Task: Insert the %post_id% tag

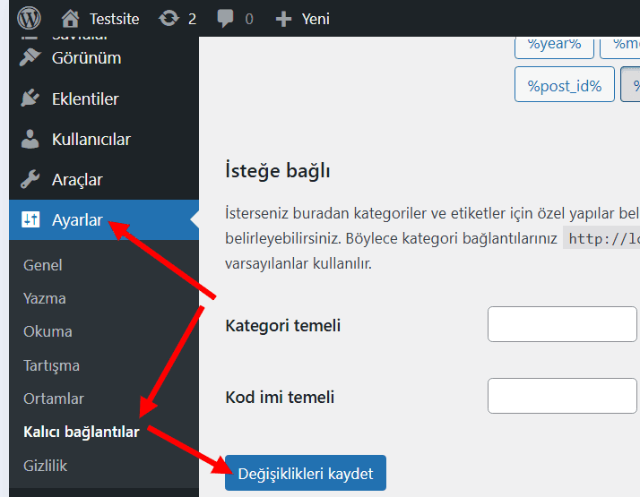Action: [x=565, y=84]
